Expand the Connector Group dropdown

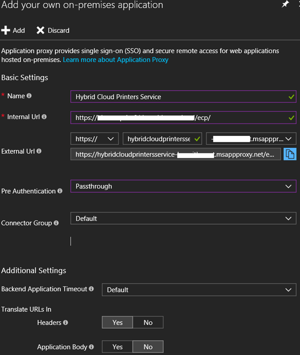pyautogui.click(x=183, y=218)
